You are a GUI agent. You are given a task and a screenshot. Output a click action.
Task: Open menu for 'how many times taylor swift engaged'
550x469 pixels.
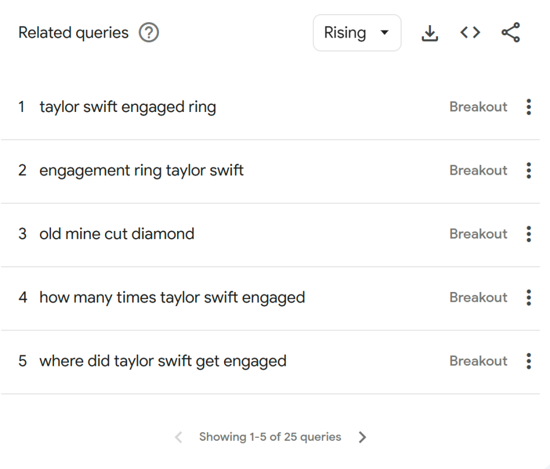click(x=529, y=297)
